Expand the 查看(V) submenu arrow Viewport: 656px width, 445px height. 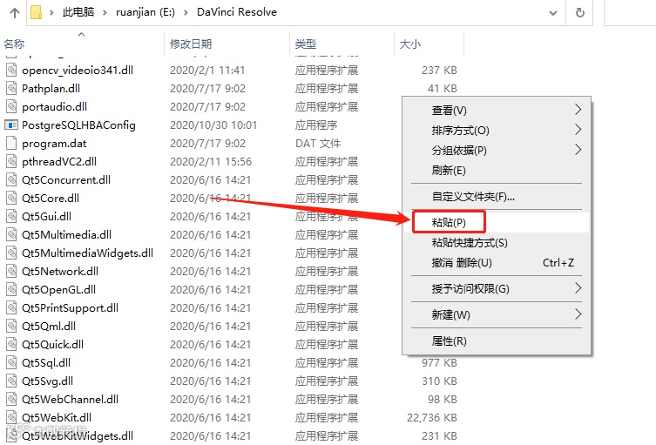click(x=578, y=110)
